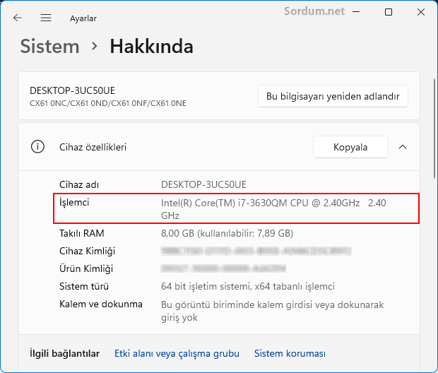This screenshot has height=373, width=438.
Task: Go to Sistem in the breadcrumb
Action: coord(49,46)
